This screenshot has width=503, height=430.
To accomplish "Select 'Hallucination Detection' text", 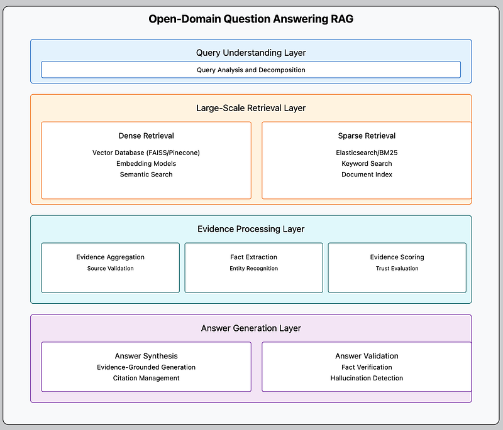I will (x=367, y=378).
